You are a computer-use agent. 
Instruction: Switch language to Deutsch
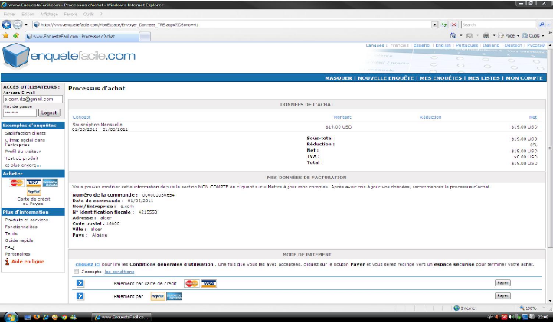513,45
